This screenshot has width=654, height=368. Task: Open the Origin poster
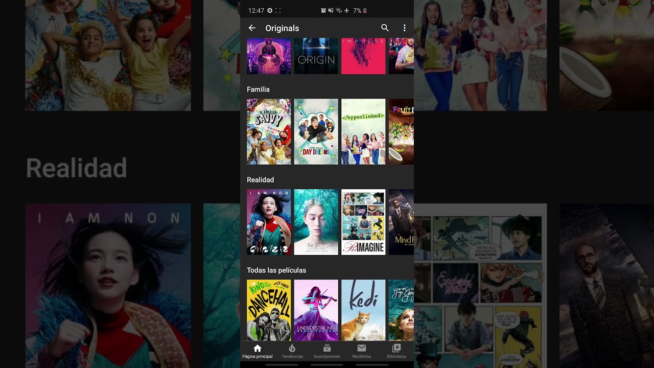(316, 56)
